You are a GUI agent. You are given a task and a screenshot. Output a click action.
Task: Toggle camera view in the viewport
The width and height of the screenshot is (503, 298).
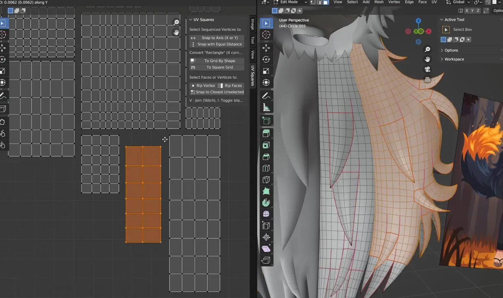(427, 69)
